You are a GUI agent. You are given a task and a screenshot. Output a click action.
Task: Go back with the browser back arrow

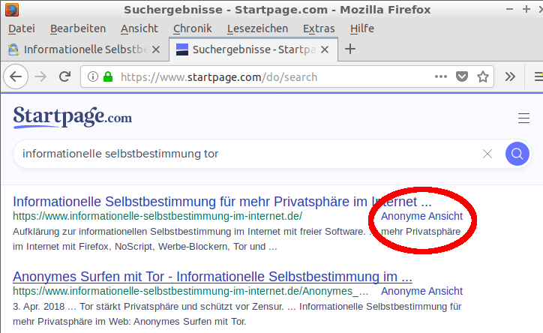(x=16, y=76)
